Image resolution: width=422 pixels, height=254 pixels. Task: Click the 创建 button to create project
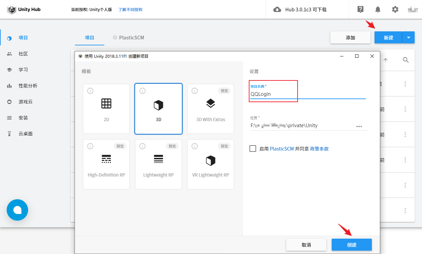pos(351,245)
